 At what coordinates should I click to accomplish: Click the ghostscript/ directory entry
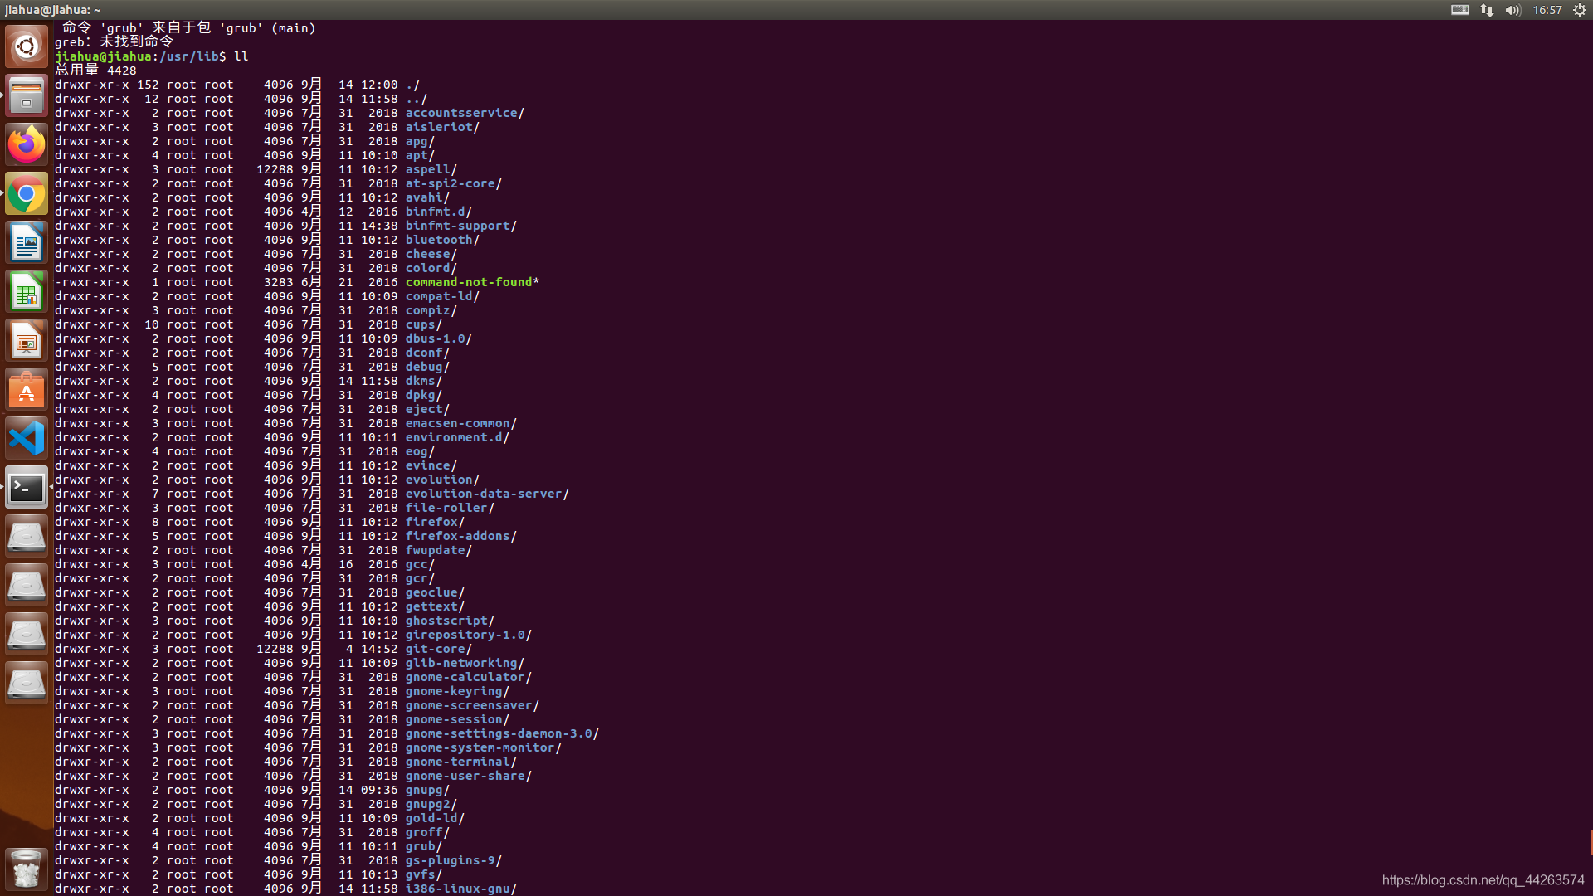450,621
